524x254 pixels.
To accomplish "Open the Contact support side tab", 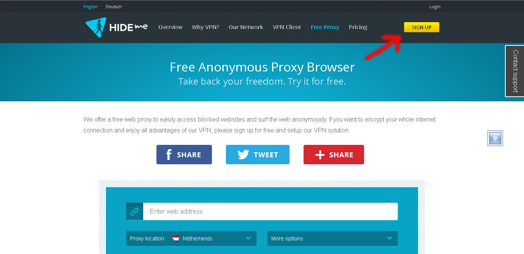I will click(515, 71).
